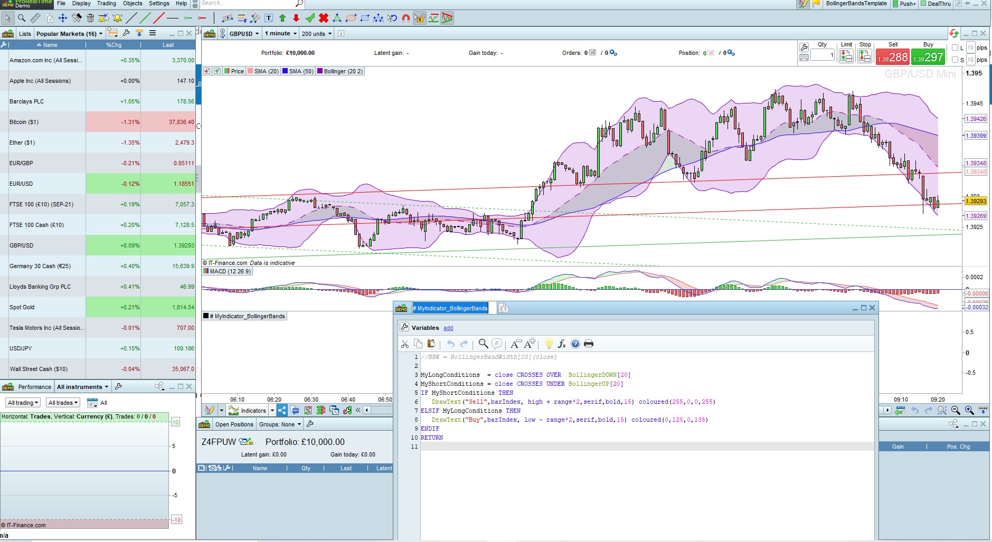Viewport: 992px width, 542px height.
Task: Click the add variables link
Action: 448,328
